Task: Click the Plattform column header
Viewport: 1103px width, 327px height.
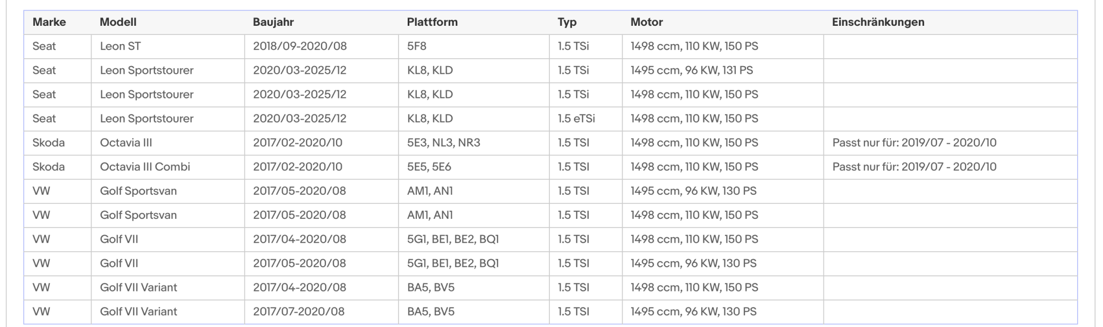Action: click(474, 22)
